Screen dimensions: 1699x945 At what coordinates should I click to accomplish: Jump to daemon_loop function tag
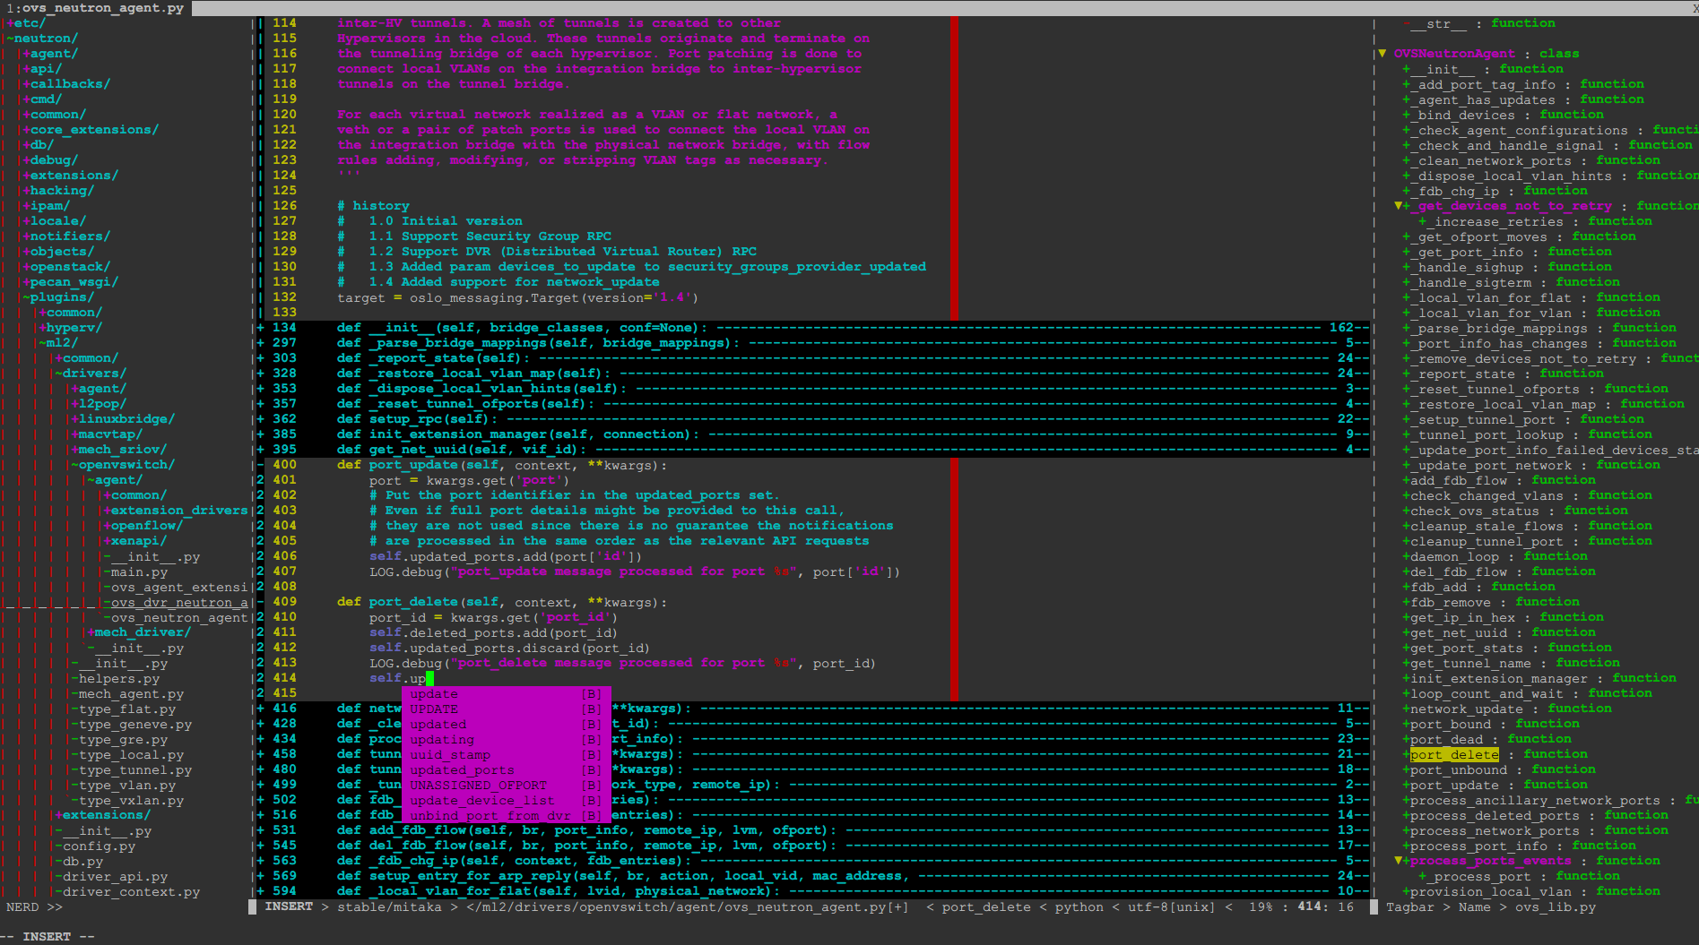(x=1454, y=556)
